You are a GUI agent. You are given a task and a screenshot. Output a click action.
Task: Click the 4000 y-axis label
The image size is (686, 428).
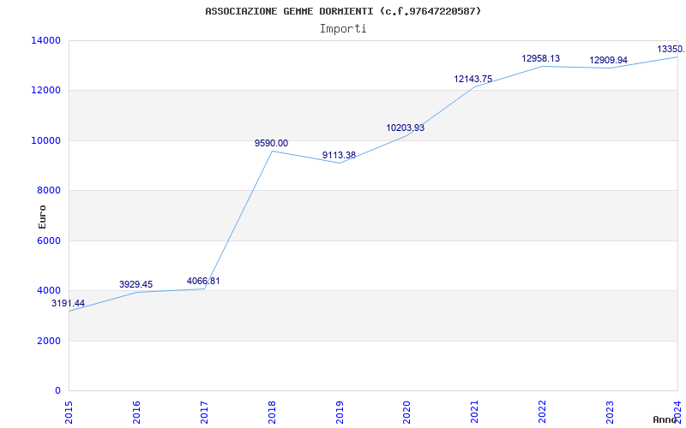pyautogui.click(x=49, y=290)
